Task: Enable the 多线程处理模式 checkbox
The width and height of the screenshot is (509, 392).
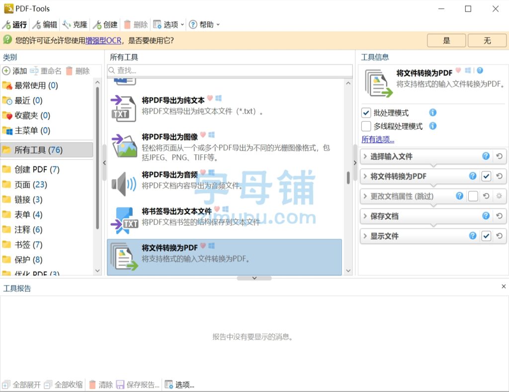Action: pos(366,126)
